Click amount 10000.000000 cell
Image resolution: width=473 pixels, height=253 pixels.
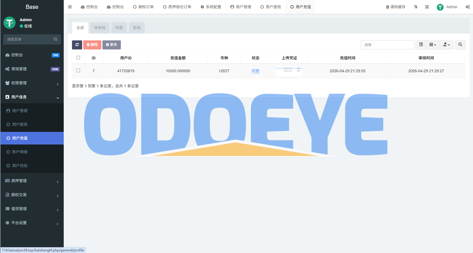[x=178, y=71]
